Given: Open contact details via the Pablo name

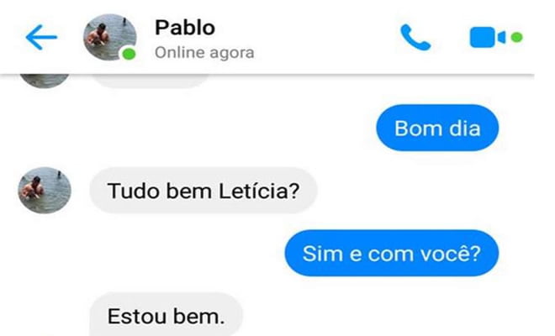Looking at the screenshot, I should [185, 28].
